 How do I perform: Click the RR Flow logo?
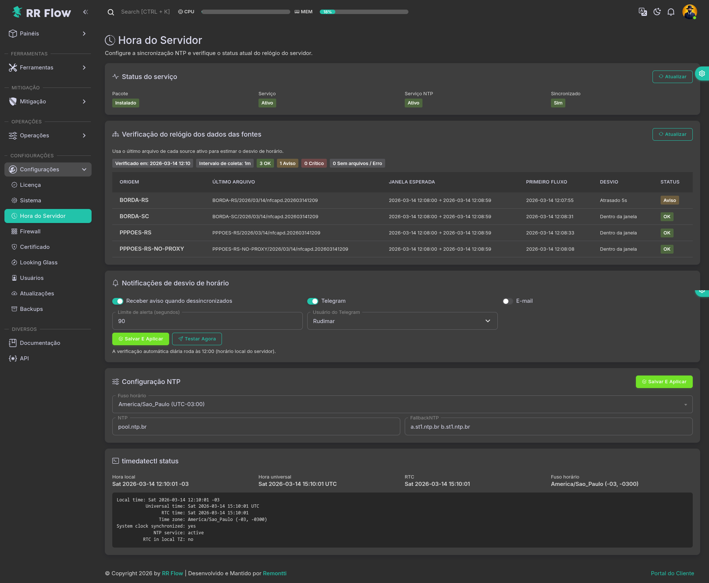(41, 13)
